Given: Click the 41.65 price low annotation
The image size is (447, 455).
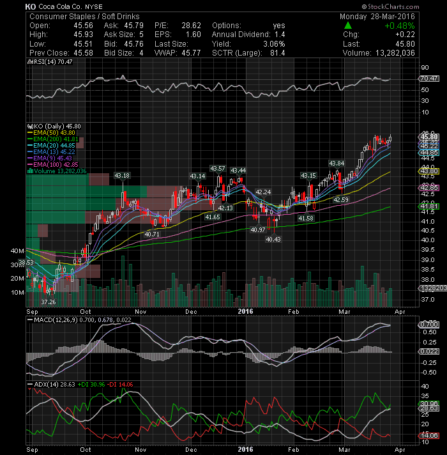Looking at the screenshot, I should (x=213, y=217).
